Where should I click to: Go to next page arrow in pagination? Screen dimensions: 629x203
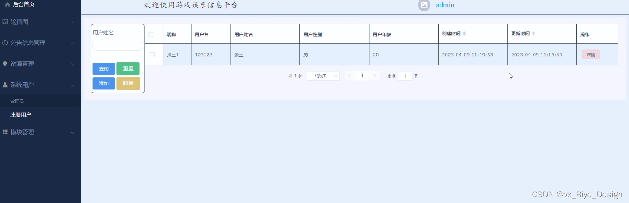(375, 76)
